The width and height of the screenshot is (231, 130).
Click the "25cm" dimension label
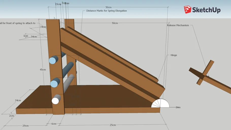113,125
